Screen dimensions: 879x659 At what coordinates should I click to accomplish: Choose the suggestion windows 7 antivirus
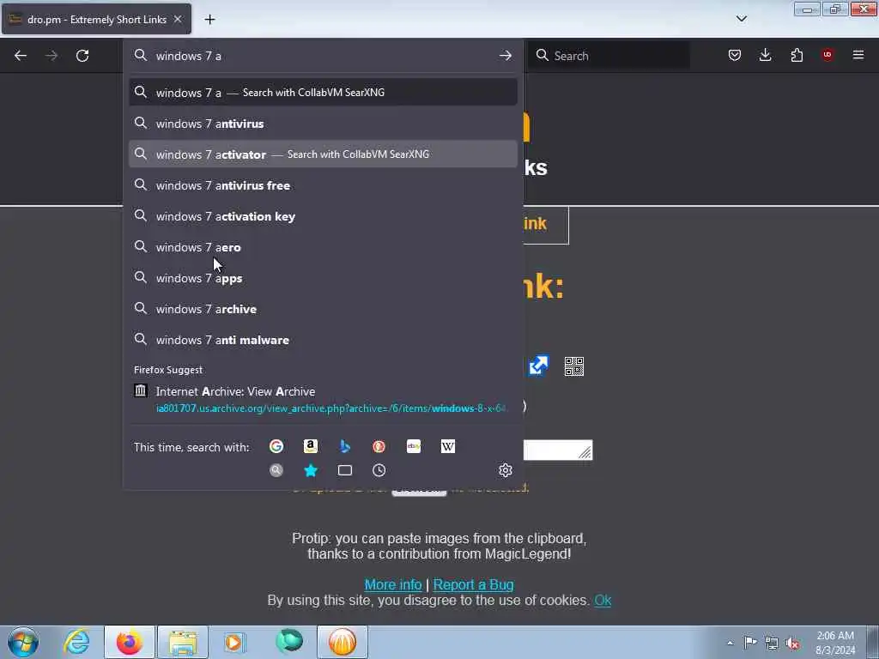coord(323,124)
